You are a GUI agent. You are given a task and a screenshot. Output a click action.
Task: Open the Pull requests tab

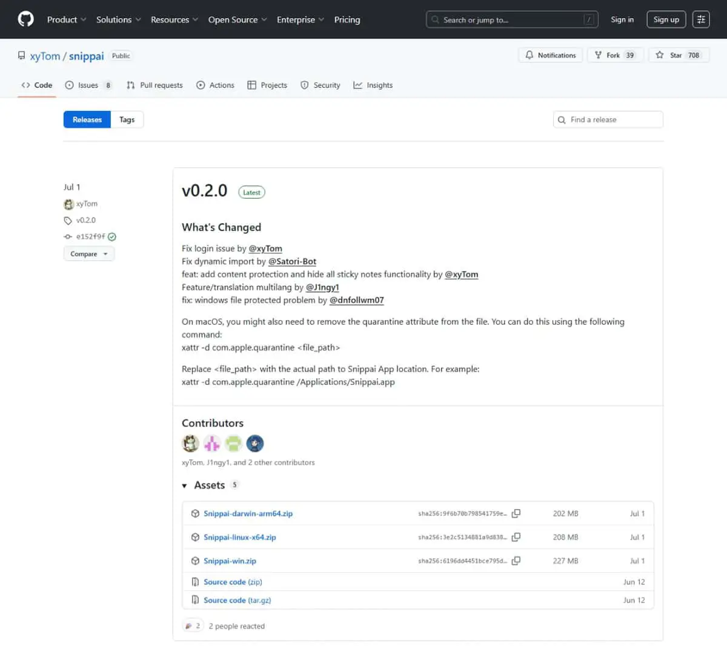[154, 85]
